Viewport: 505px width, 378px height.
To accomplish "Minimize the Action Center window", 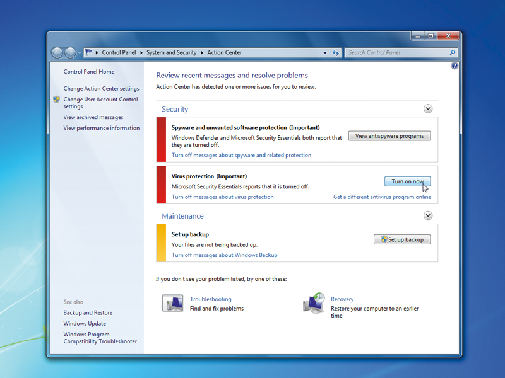I will point(418,36).
